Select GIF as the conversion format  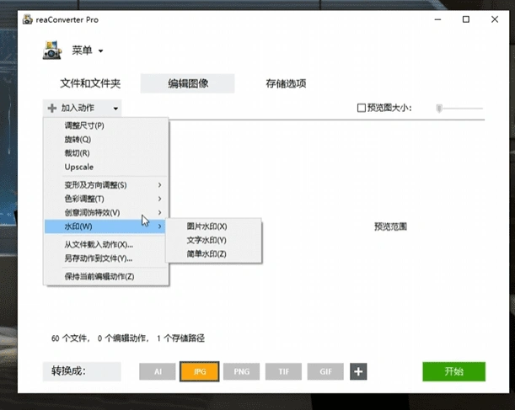coord(325,371)
